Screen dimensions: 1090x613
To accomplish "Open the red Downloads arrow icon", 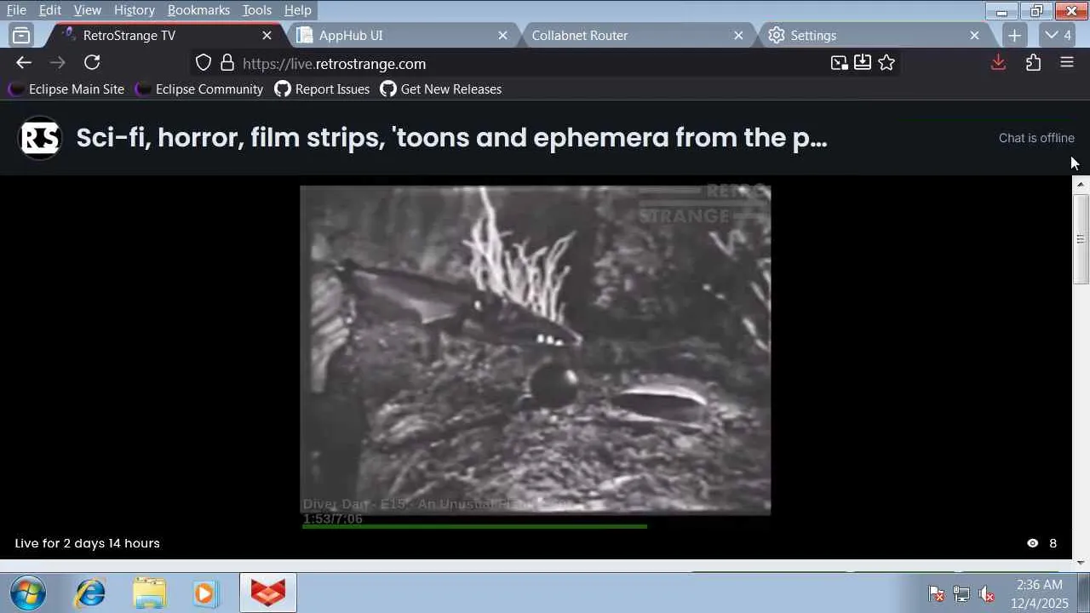I will [x=999, y=62].
